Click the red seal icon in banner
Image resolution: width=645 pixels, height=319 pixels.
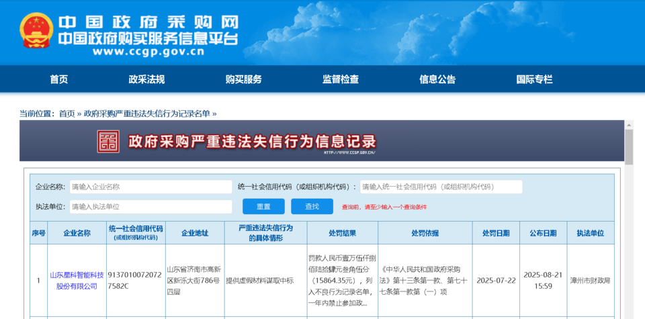pos(108,142)
